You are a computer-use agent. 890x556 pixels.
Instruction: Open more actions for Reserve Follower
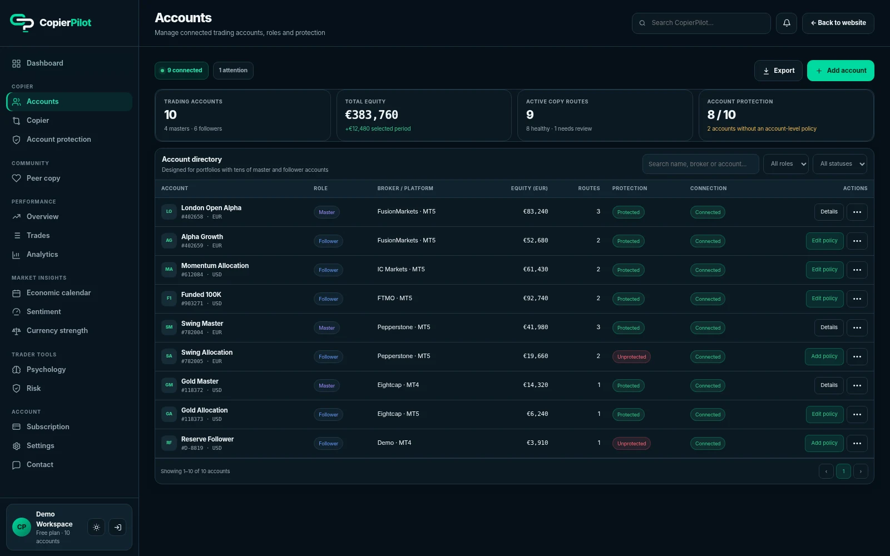857,443
